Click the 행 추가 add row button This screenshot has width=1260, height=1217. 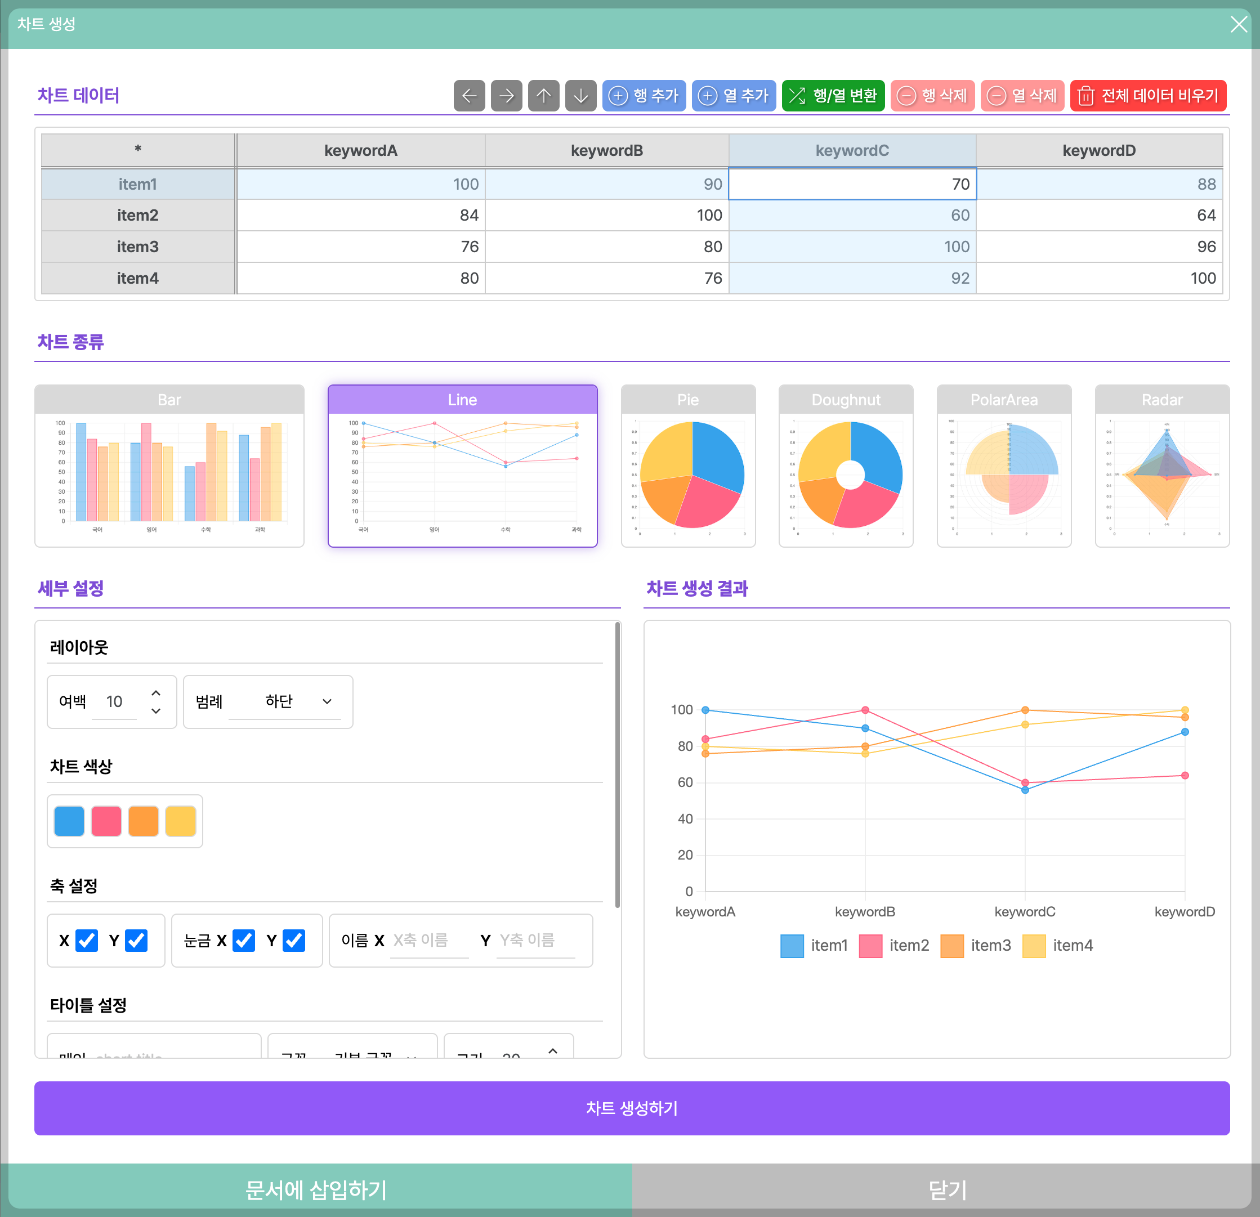(644, 96)
